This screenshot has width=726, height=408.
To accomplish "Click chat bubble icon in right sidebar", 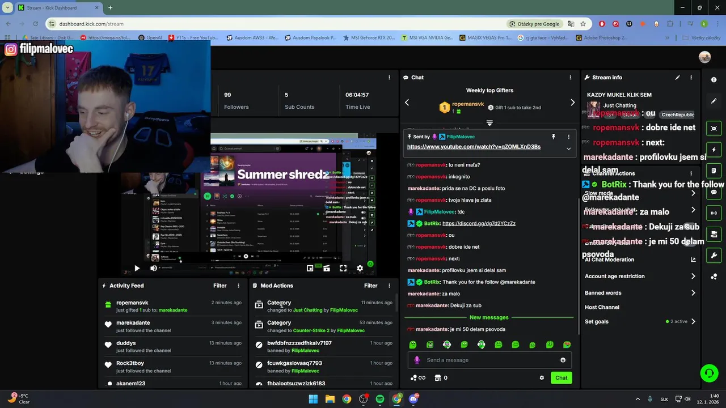I will pos(714,192).
